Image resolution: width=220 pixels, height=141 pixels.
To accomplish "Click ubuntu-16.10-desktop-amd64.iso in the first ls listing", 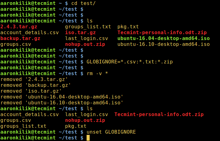I will coord(164,44).
